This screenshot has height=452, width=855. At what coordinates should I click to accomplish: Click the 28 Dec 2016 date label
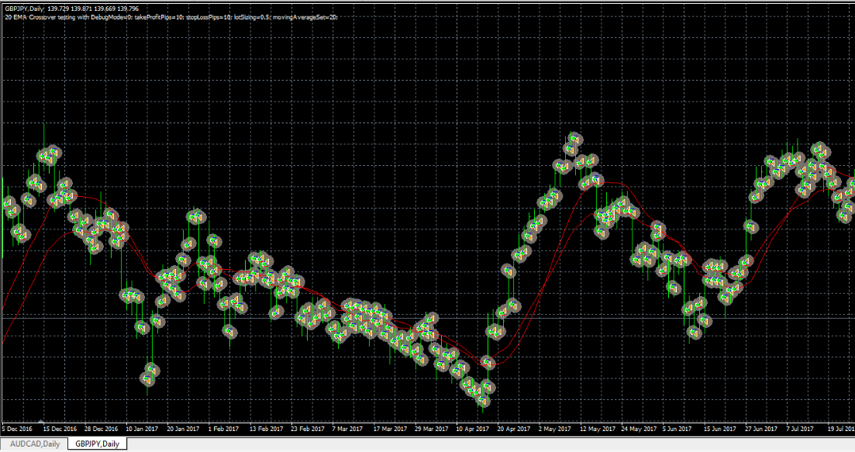(x=101, y=429)
